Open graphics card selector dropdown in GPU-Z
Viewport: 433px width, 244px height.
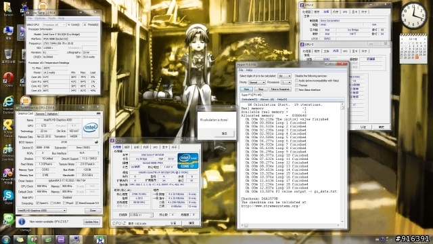[42, 211]
